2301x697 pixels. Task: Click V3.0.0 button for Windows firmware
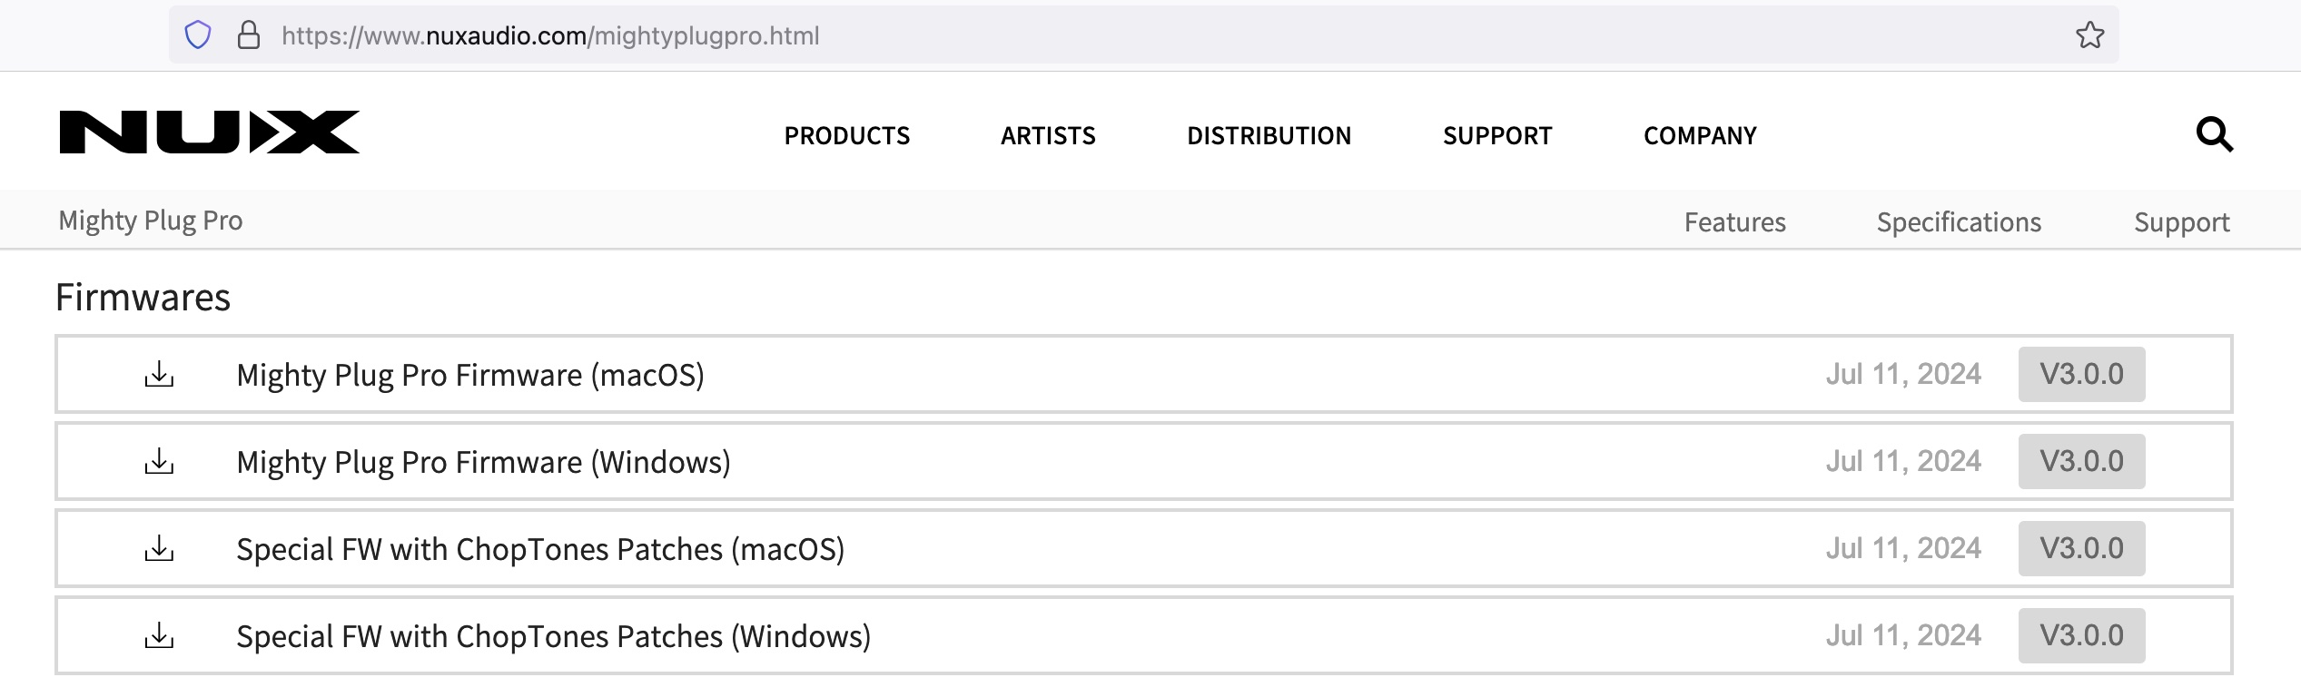point(2081,461)
